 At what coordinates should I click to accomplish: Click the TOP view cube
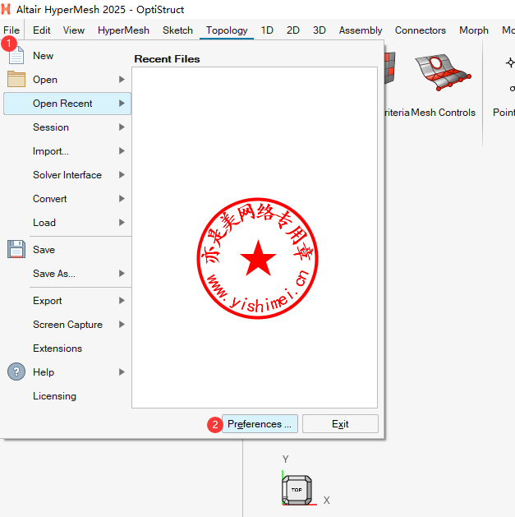[297, 489]
